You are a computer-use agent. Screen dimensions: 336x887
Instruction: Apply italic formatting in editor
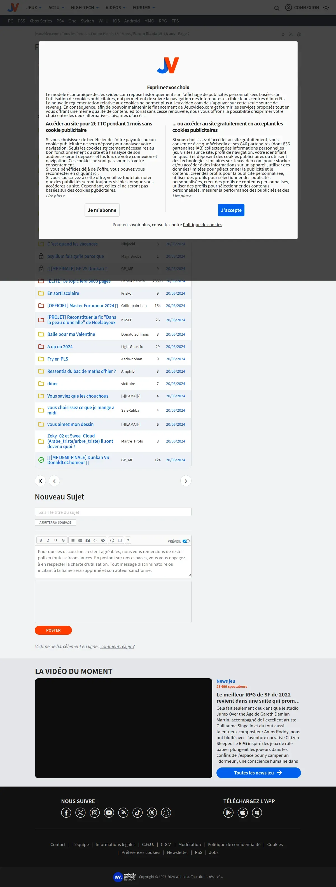pos(48,540)
